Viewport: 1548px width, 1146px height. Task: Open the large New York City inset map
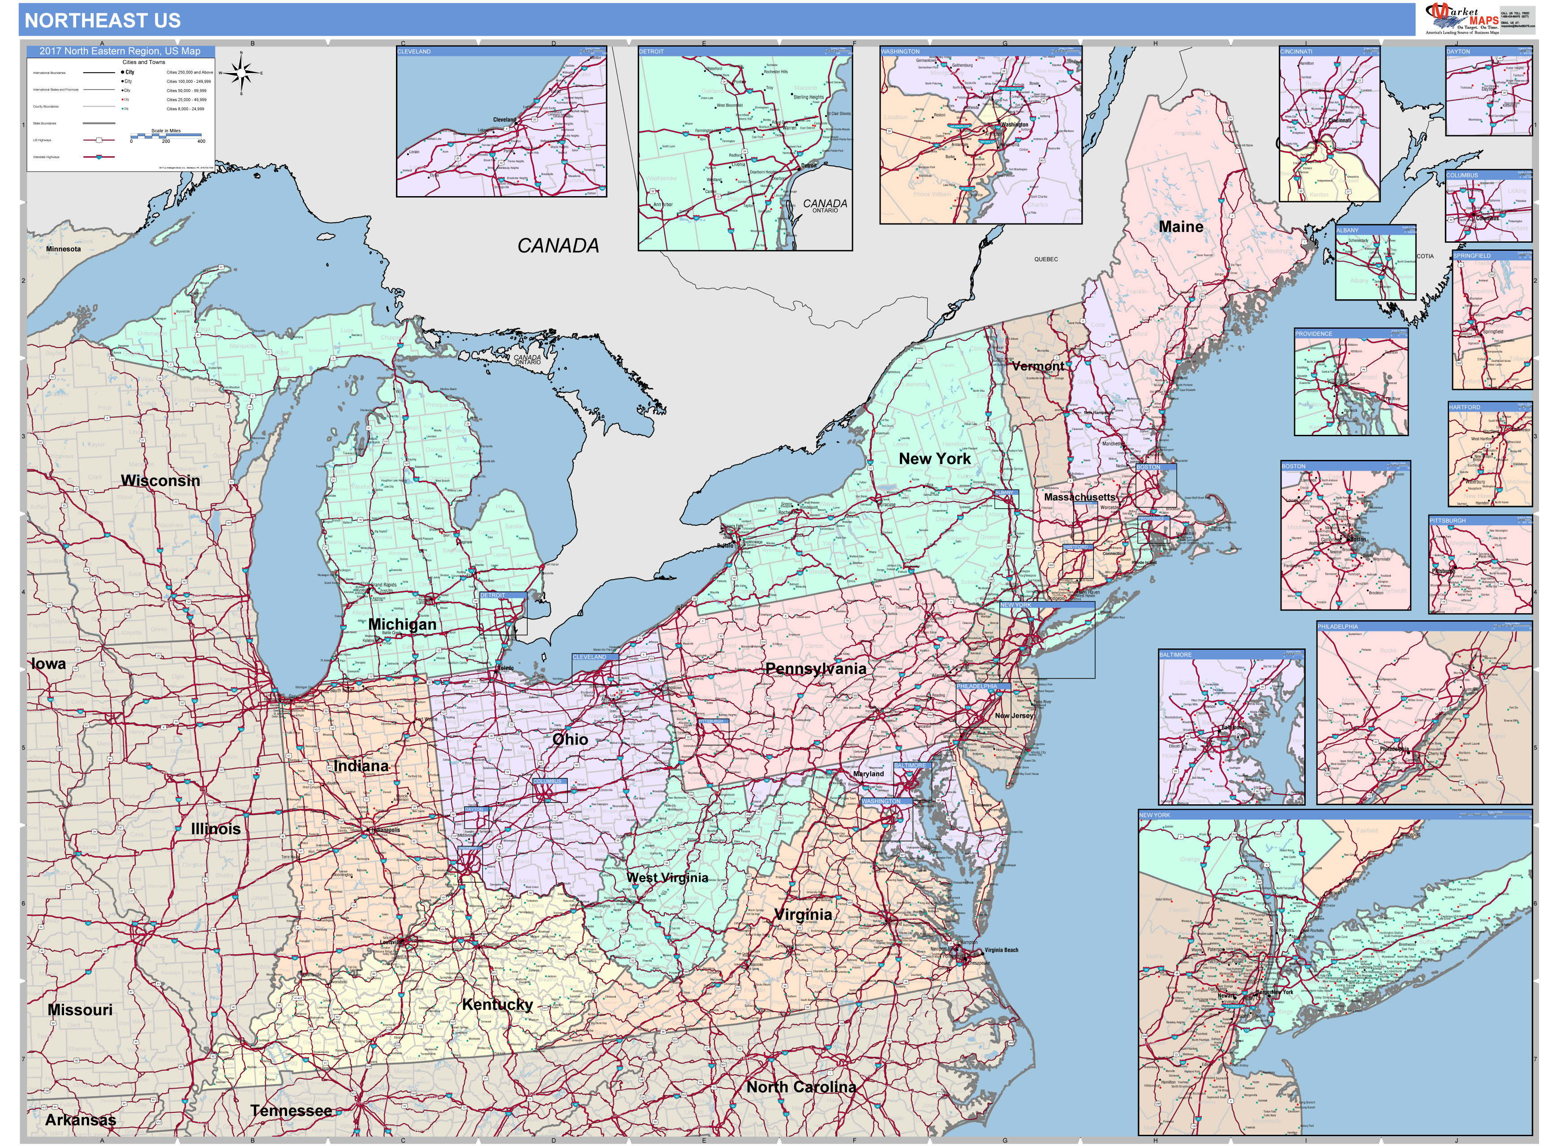tap(1335, 973)
